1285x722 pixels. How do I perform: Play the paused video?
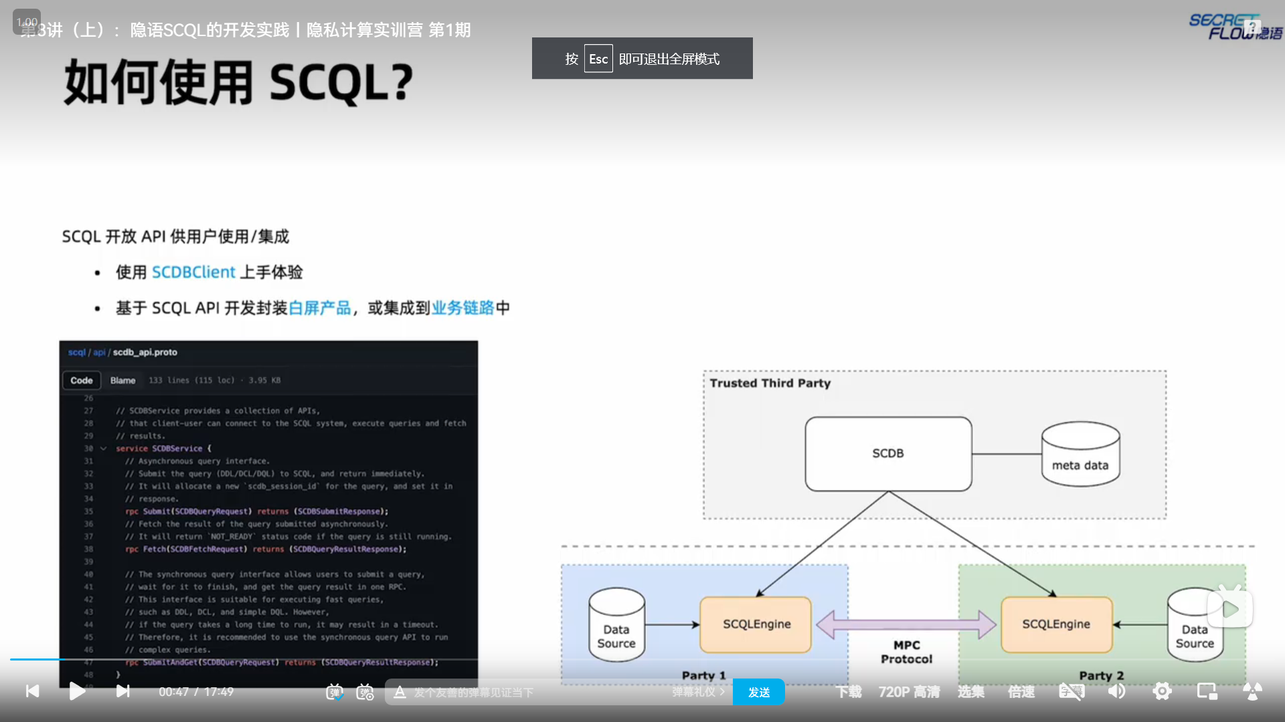pos(77,691)
